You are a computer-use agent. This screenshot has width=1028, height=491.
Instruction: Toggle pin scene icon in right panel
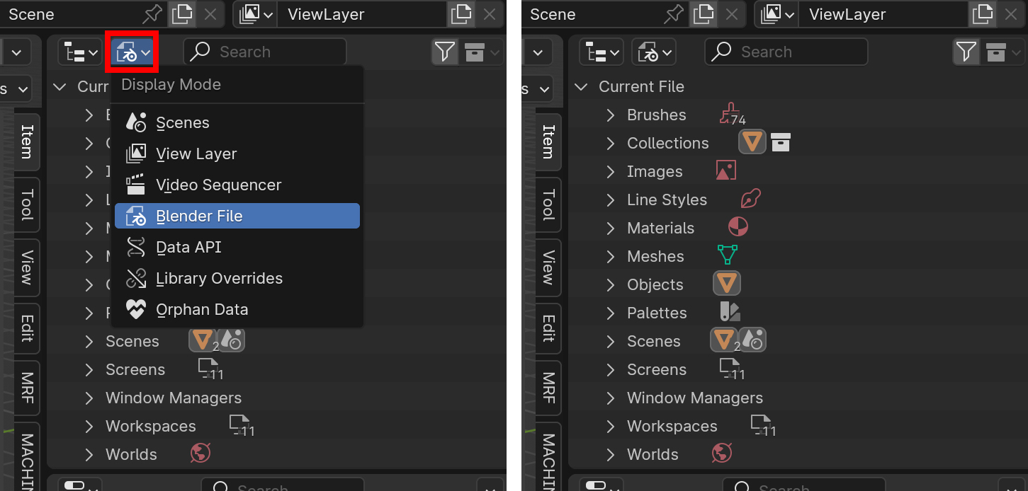673,14
